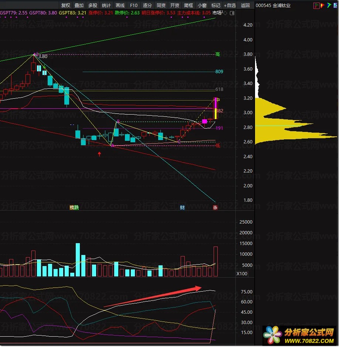Image resolution: width=340 pixels, height=347 pixels.
Task: Click point C label on the chart
Action: (x=179, y=142)
